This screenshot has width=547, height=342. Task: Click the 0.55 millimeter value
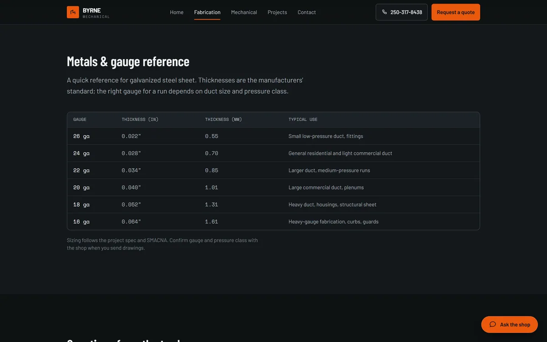212,136
